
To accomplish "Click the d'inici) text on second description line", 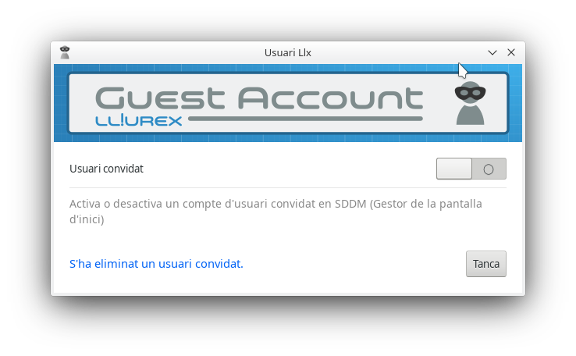I will point(87,219).
